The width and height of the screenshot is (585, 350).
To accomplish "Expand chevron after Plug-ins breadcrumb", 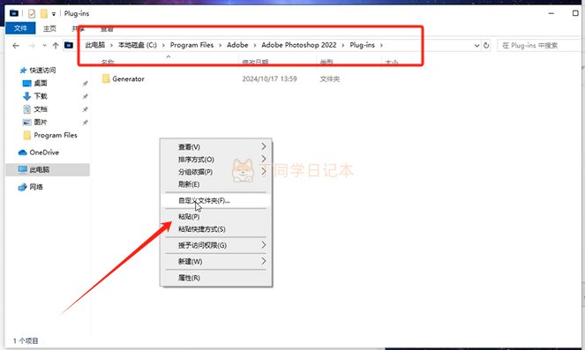I will click(x=381, y=46).
